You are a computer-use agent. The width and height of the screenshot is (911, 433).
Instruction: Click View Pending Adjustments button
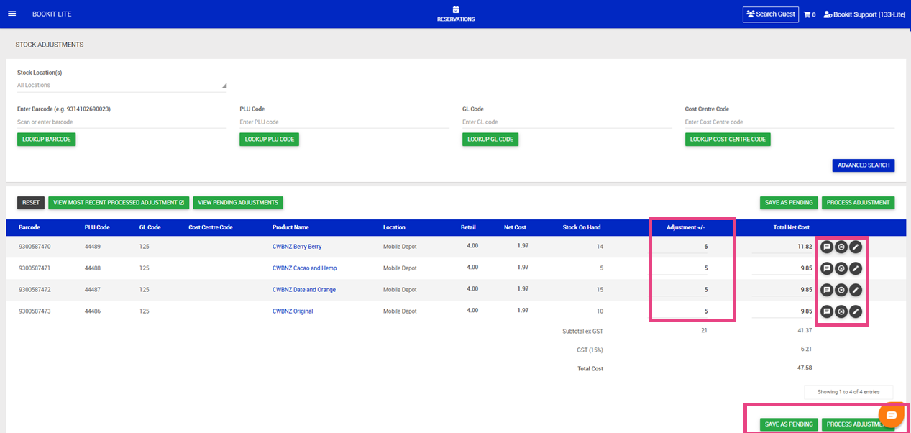click(x=239, y=203)
